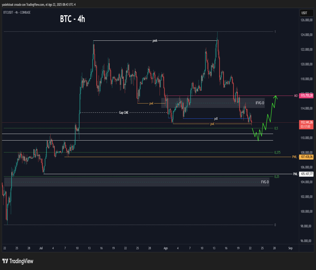Image resolution: width=316 pixels, height=270 pixels.
Task: Click the 118.000,00 price axis label
Action: (x=307, y=79)
